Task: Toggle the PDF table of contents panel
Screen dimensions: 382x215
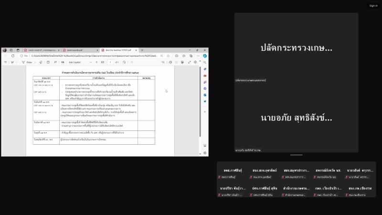Action: pyautogui.click(x=5, y=62)
